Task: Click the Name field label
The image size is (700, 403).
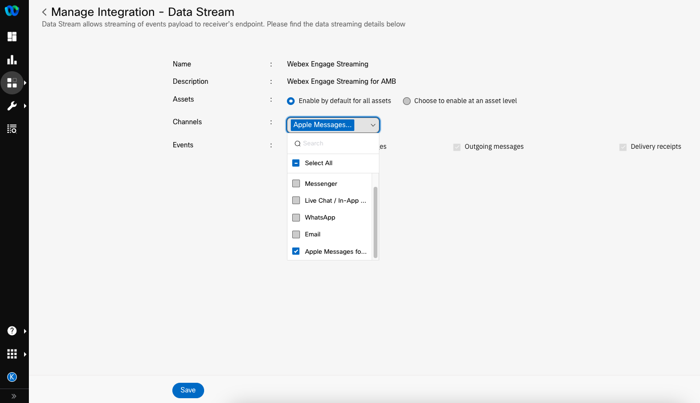Action: tap(182, 64)
